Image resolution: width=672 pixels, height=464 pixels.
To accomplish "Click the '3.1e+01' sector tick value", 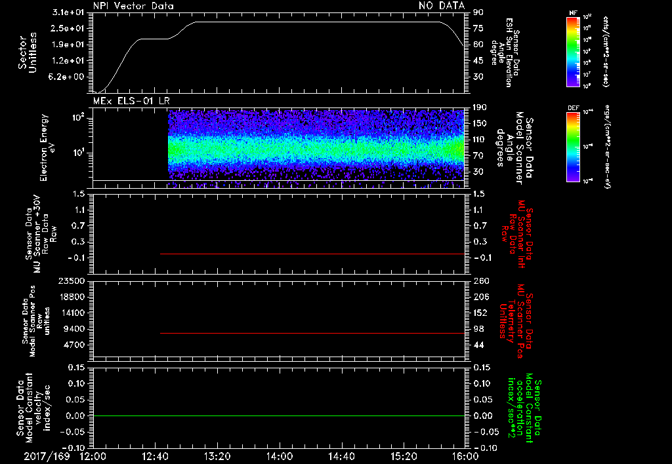I will (x=68, y=12).
